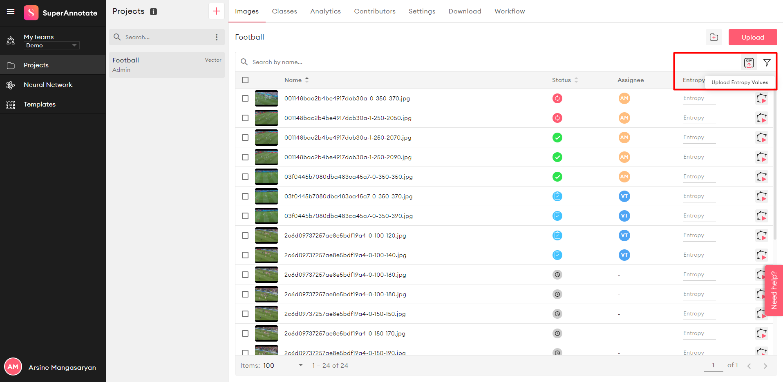
Task: Open the Need help? side button
Action: [774, 290]
